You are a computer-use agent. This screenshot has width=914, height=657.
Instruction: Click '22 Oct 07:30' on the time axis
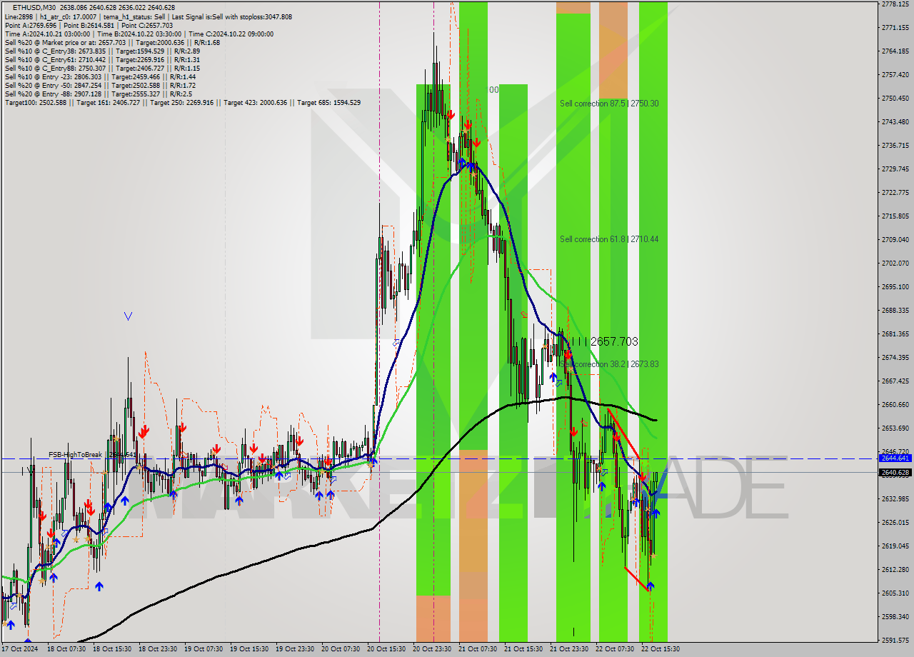click(615, 649)
